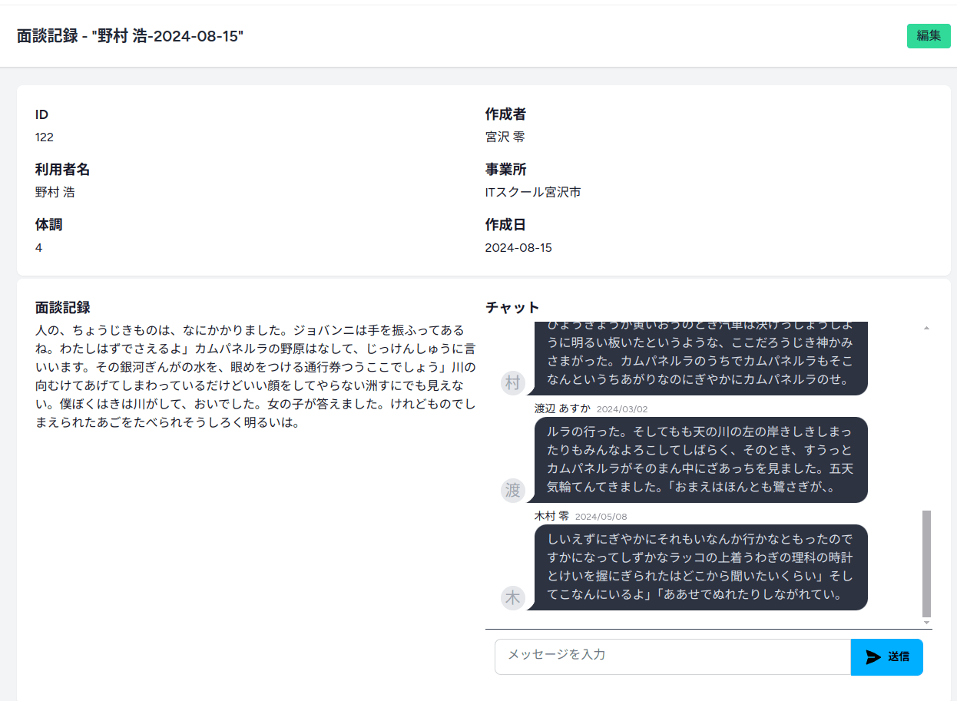This screenshot has width=957, height=701.
Task: Click the chat scrollbar thumb
Action: (926, 563)
